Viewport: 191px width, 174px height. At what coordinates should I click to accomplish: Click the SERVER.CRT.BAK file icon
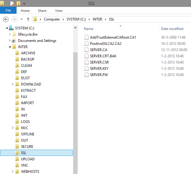pyautogui.click(x=86, y=56)
